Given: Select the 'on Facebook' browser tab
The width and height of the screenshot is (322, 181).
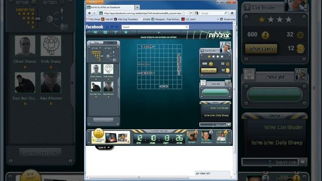Looking at the screenshot, I should pyautogui.click(x=111, y=7).
